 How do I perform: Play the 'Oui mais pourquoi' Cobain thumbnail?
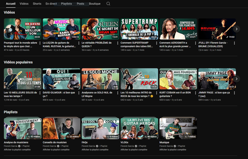178,79
